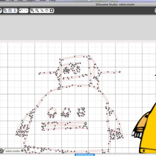Click the 'Silhouette Studio: robot.studio' window title
Image resolution: width=156 pixels, height=156 pixels.
(115, 5)
